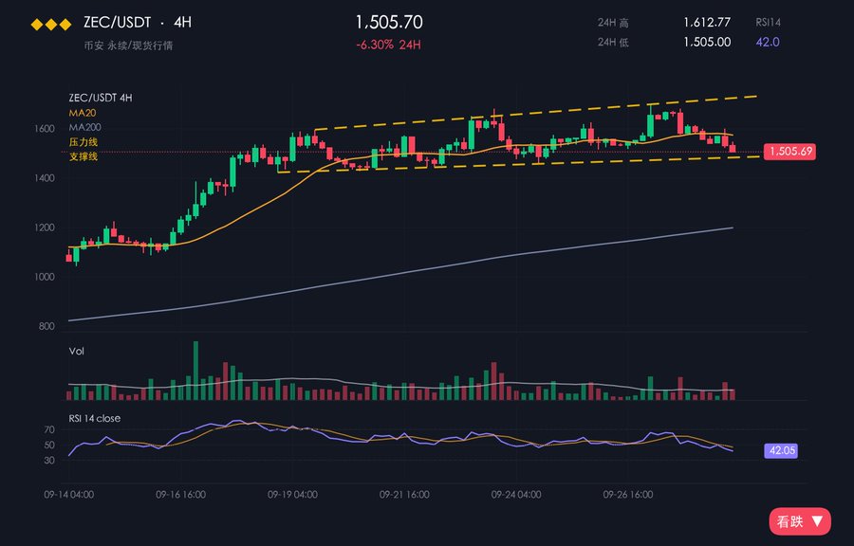This screenshot has width=854, height=546.
Task: Click the ZEC/USDT 4H chart legend
Action: (101, 98)
